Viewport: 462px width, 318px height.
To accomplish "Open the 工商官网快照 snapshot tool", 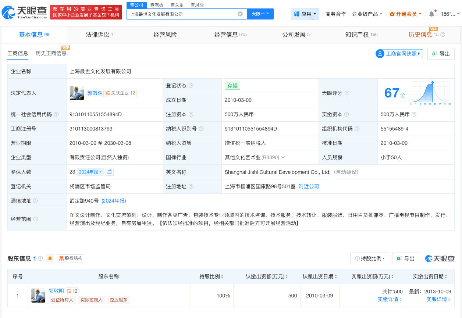I will [x=399, y=53].
